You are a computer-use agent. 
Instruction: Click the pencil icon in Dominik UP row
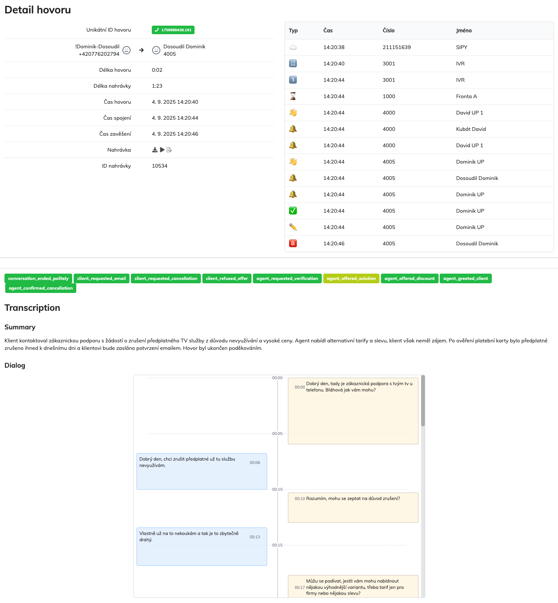coord(293,227)
